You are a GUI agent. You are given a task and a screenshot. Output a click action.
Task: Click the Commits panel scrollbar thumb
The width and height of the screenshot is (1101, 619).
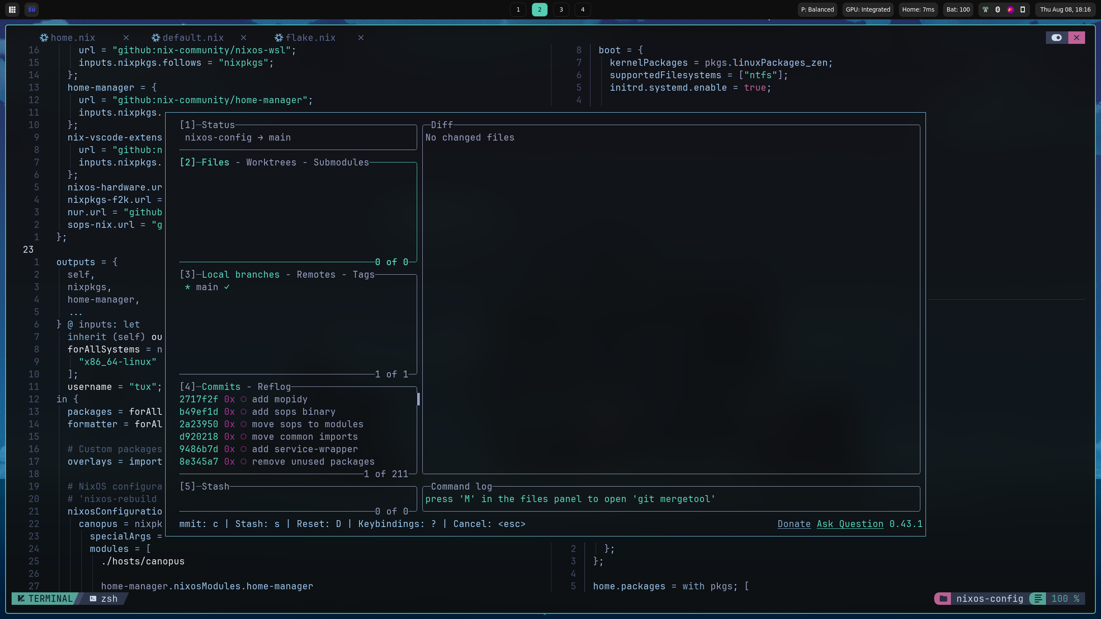[418, 399]
